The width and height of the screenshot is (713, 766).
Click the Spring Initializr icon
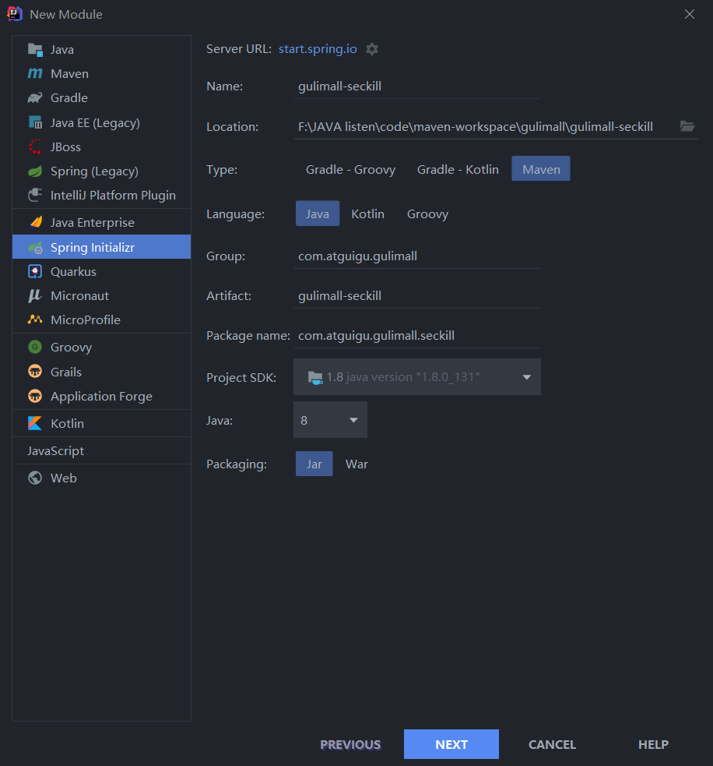[x=36, y=248]
